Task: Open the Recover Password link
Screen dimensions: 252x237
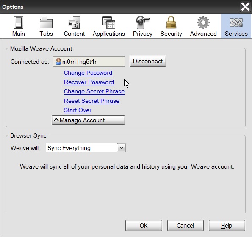Action: tap(89, 82)
